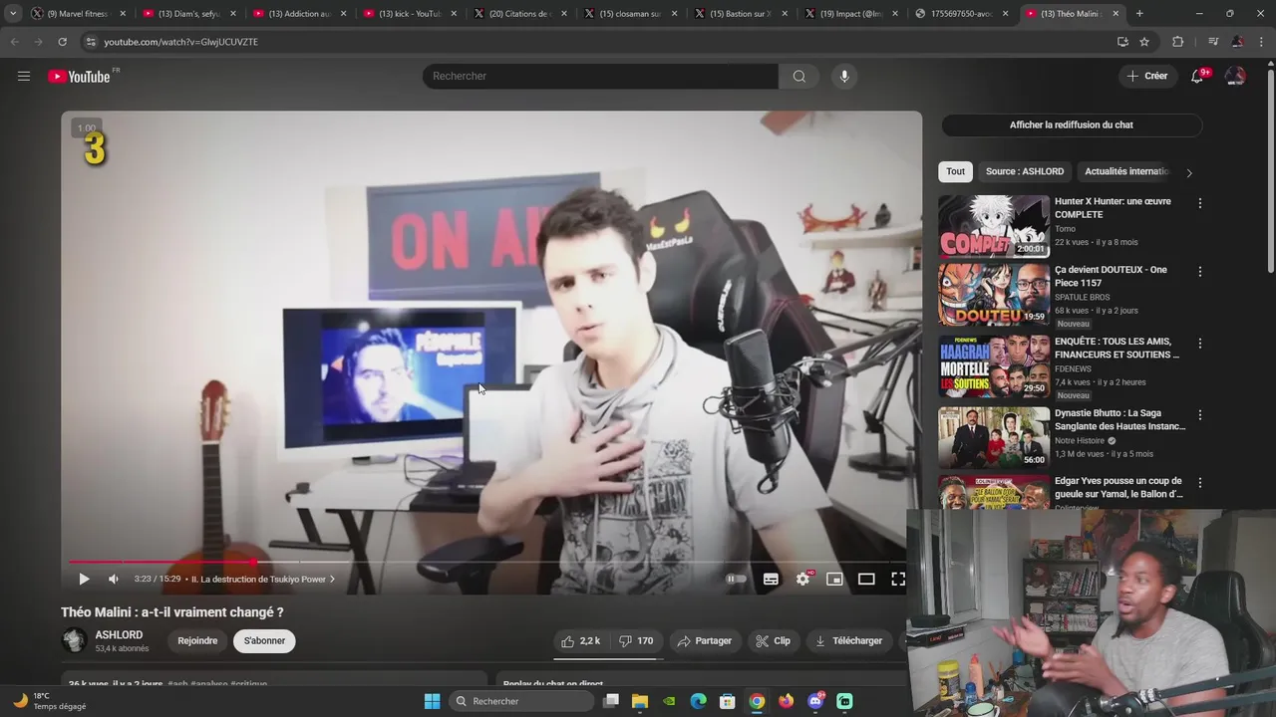This screenshot has height=717, width=1276.
Task: Toggle subtitles with the captions button
Action: 771,579
